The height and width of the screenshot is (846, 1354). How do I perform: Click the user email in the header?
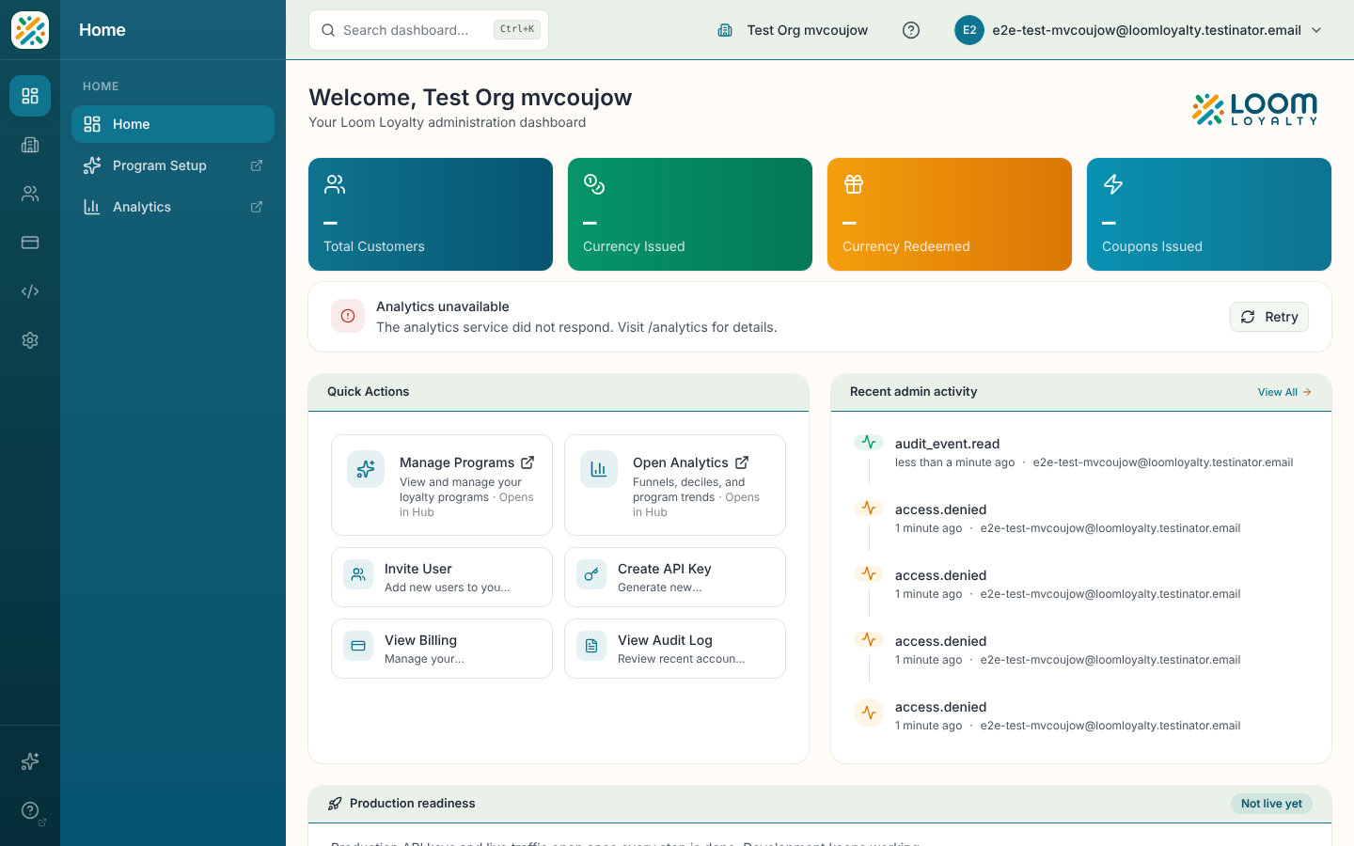click(x=1146, y=30)
